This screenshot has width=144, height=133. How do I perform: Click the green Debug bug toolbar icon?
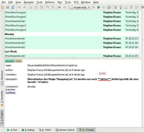point(98,7)
